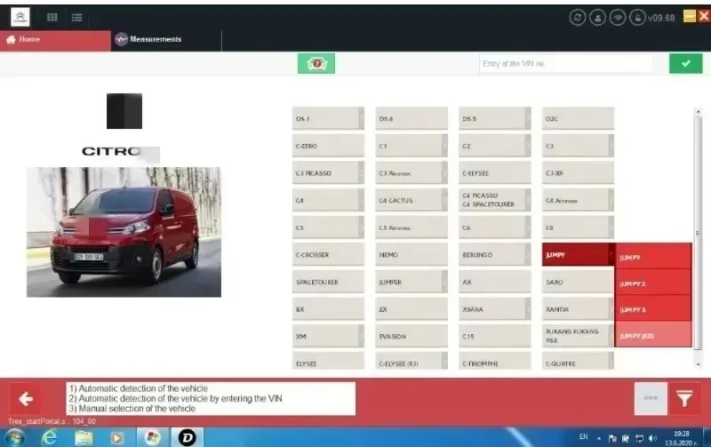The image size is (711, 447).
Task: Select JUMPY 3 in the submenu
Action: tap(653, 309)
